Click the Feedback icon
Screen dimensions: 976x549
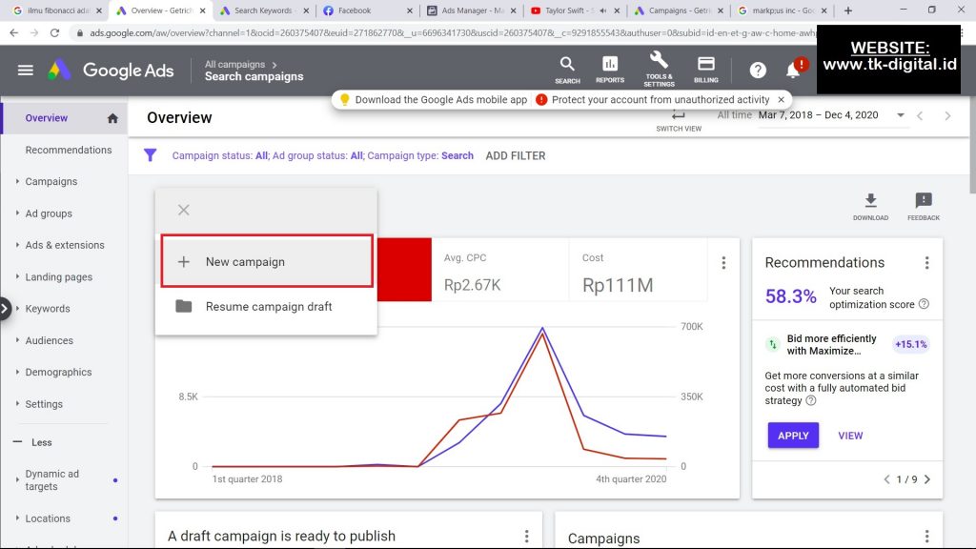(x=923, y=201)
